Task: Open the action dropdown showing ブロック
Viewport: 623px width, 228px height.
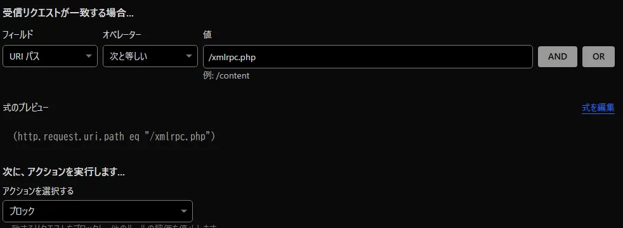Action: [x=98, y=211]
